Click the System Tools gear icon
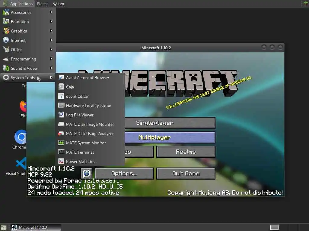The image size is (309, 231). (6, 77)
